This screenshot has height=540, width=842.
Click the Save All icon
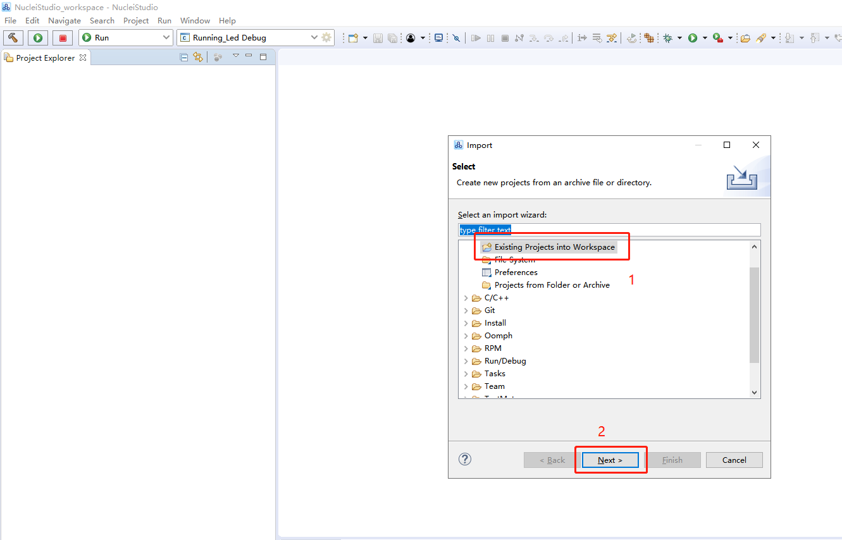pyautogui.click(x=392, y=38)
